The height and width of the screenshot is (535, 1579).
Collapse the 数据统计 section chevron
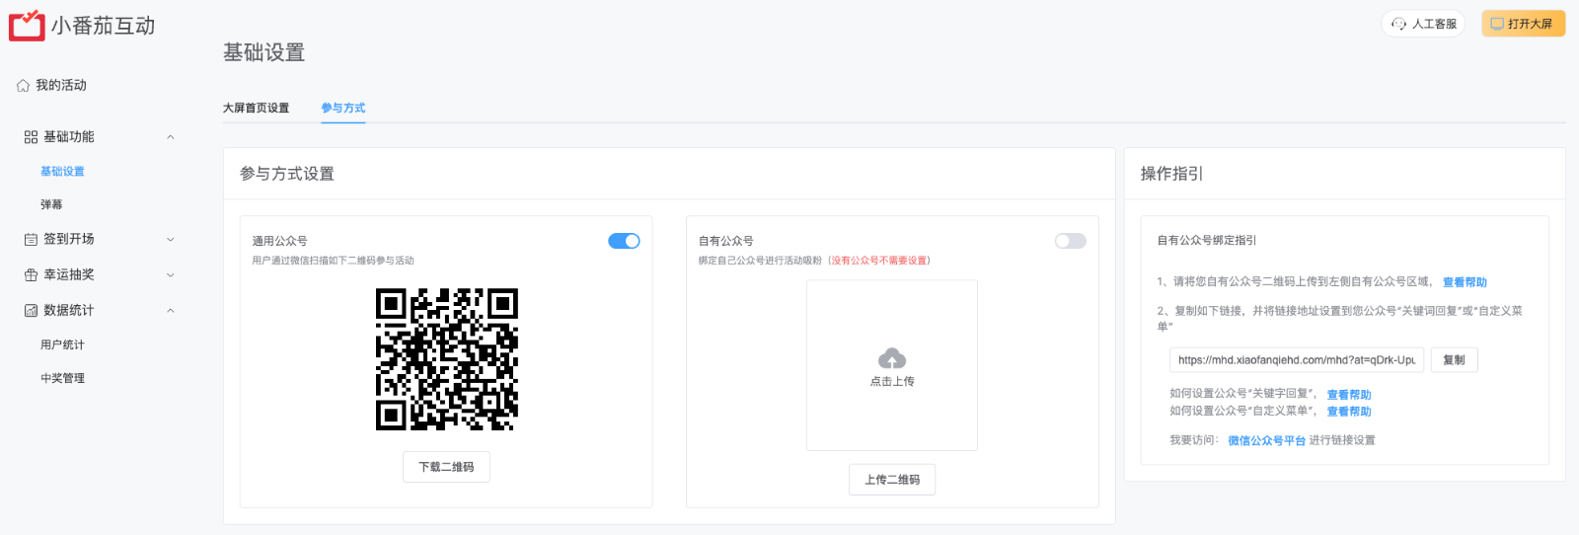171,310
